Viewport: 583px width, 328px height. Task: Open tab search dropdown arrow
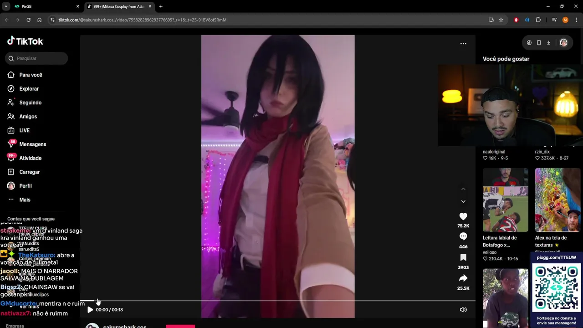(6, 6)
